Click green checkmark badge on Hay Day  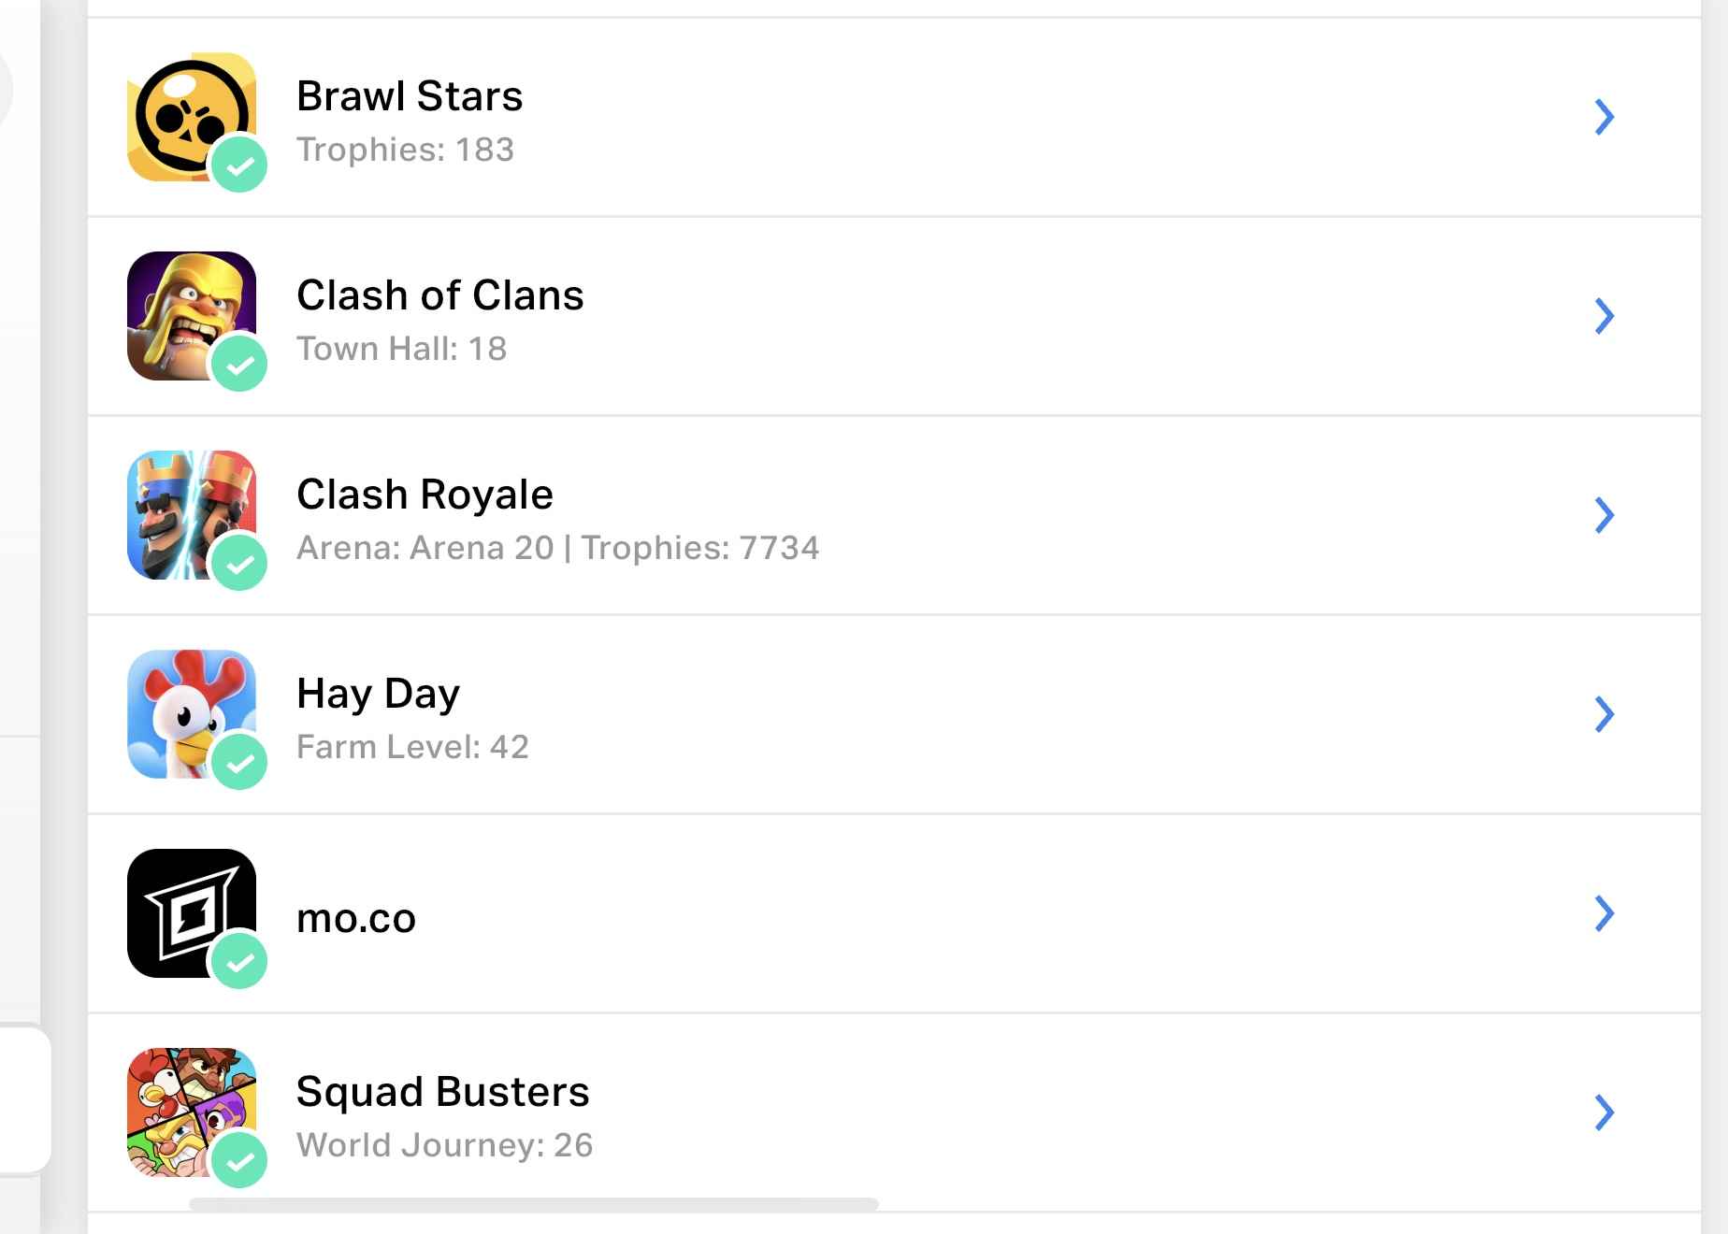[239, 762]
